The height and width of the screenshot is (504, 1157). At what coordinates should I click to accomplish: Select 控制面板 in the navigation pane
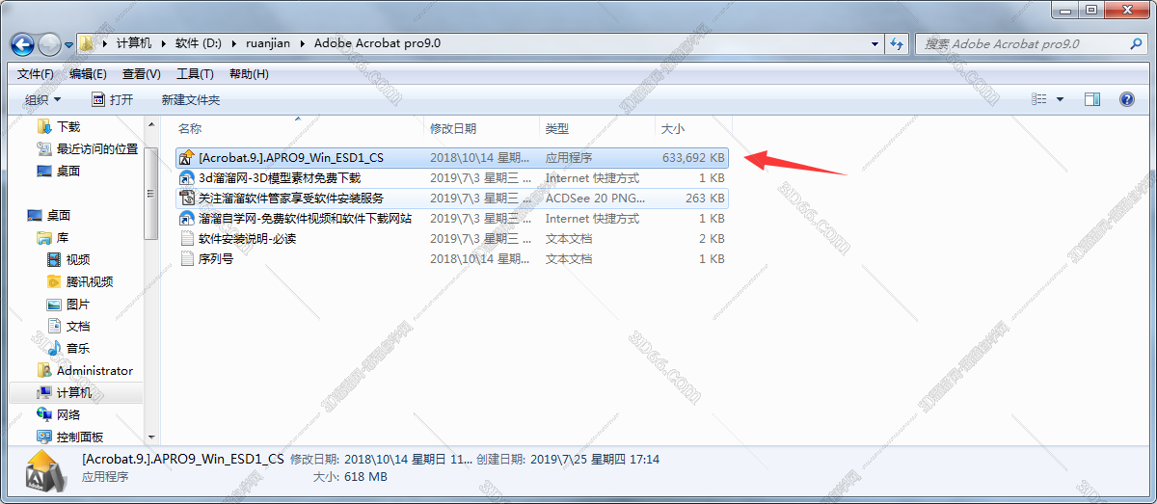80,437
